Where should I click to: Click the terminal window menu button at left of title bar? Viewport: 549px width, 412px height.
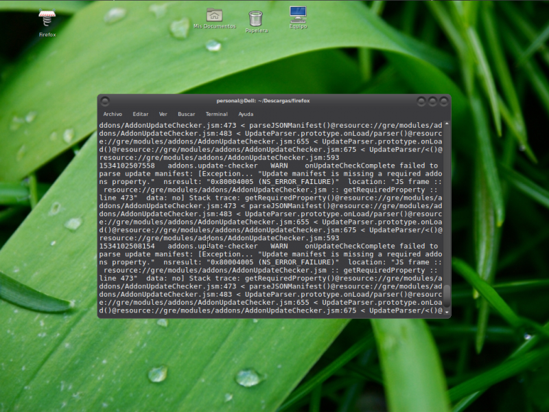coord(105,101)
